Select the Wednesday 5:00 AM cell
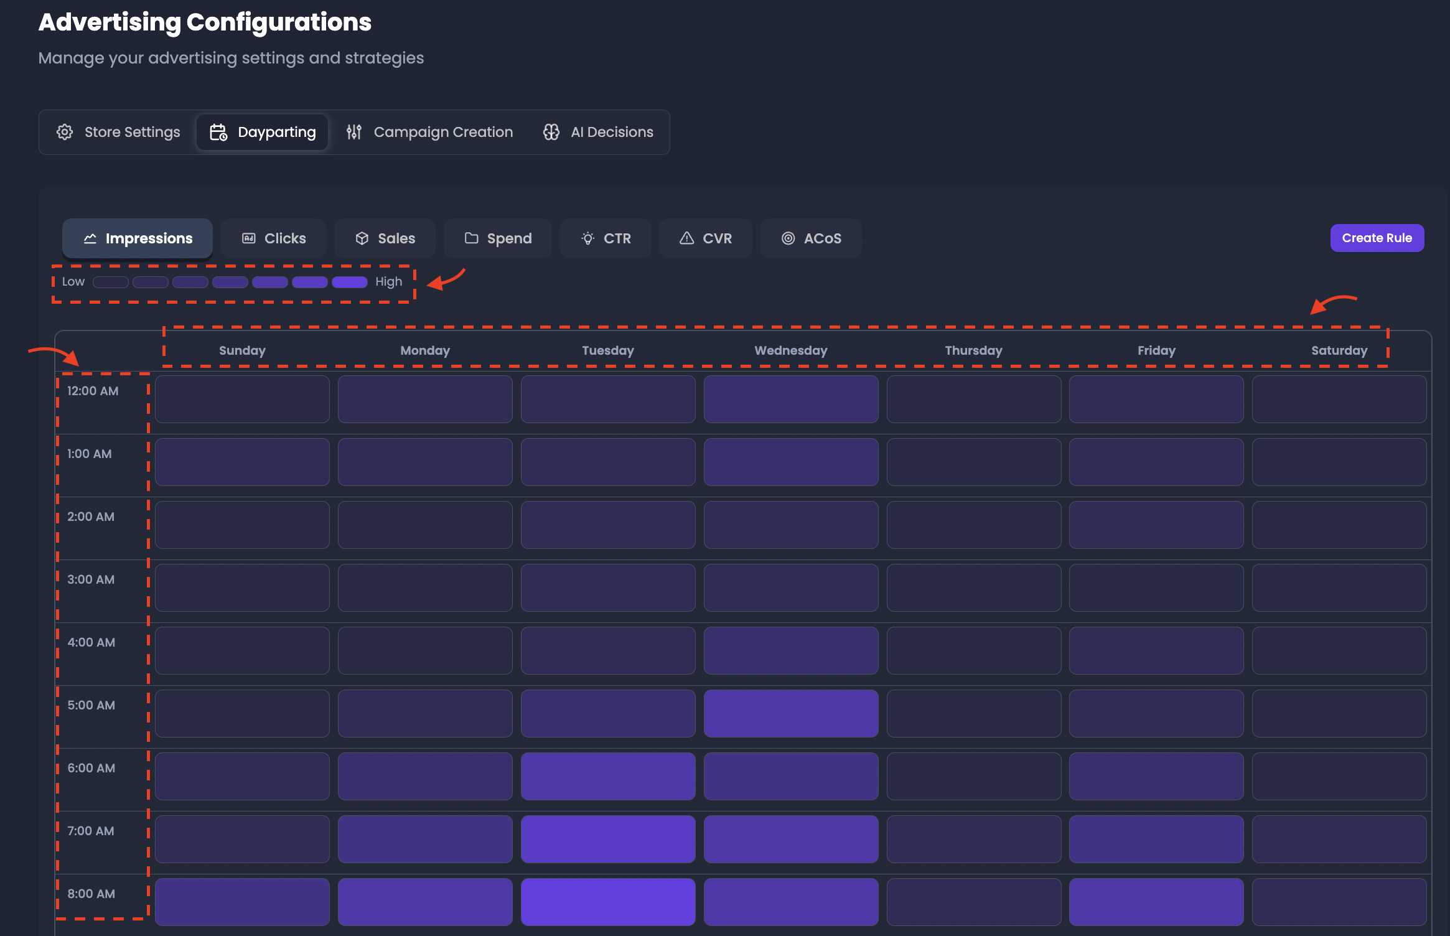 [791, 713]
